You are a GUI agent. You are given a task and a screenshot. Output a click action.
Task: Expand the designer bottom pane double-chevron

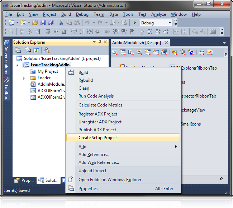(x=221, y=179)
